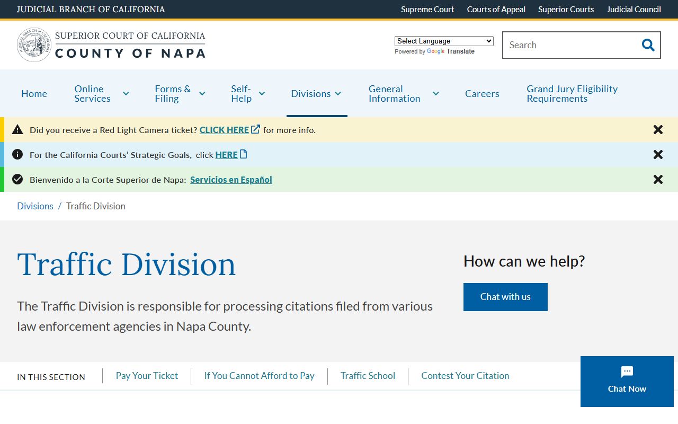Click the HERE Strategic Goals link
The width and height of the screenshot is (678, 424).
tap(226, 155)
